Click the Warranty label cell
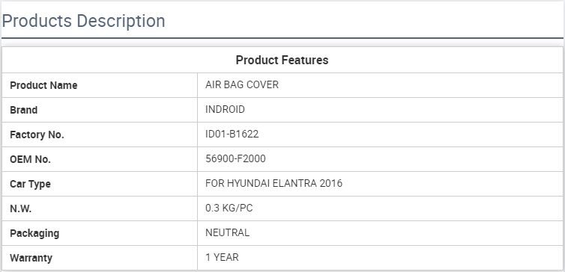 100,258
